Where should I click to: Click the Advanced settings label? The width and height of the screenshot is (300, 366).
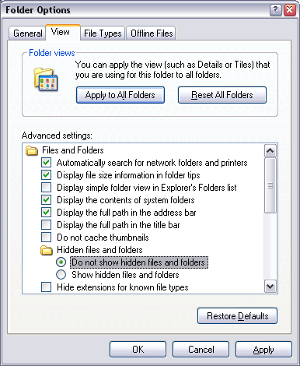(x=57, y=135)
